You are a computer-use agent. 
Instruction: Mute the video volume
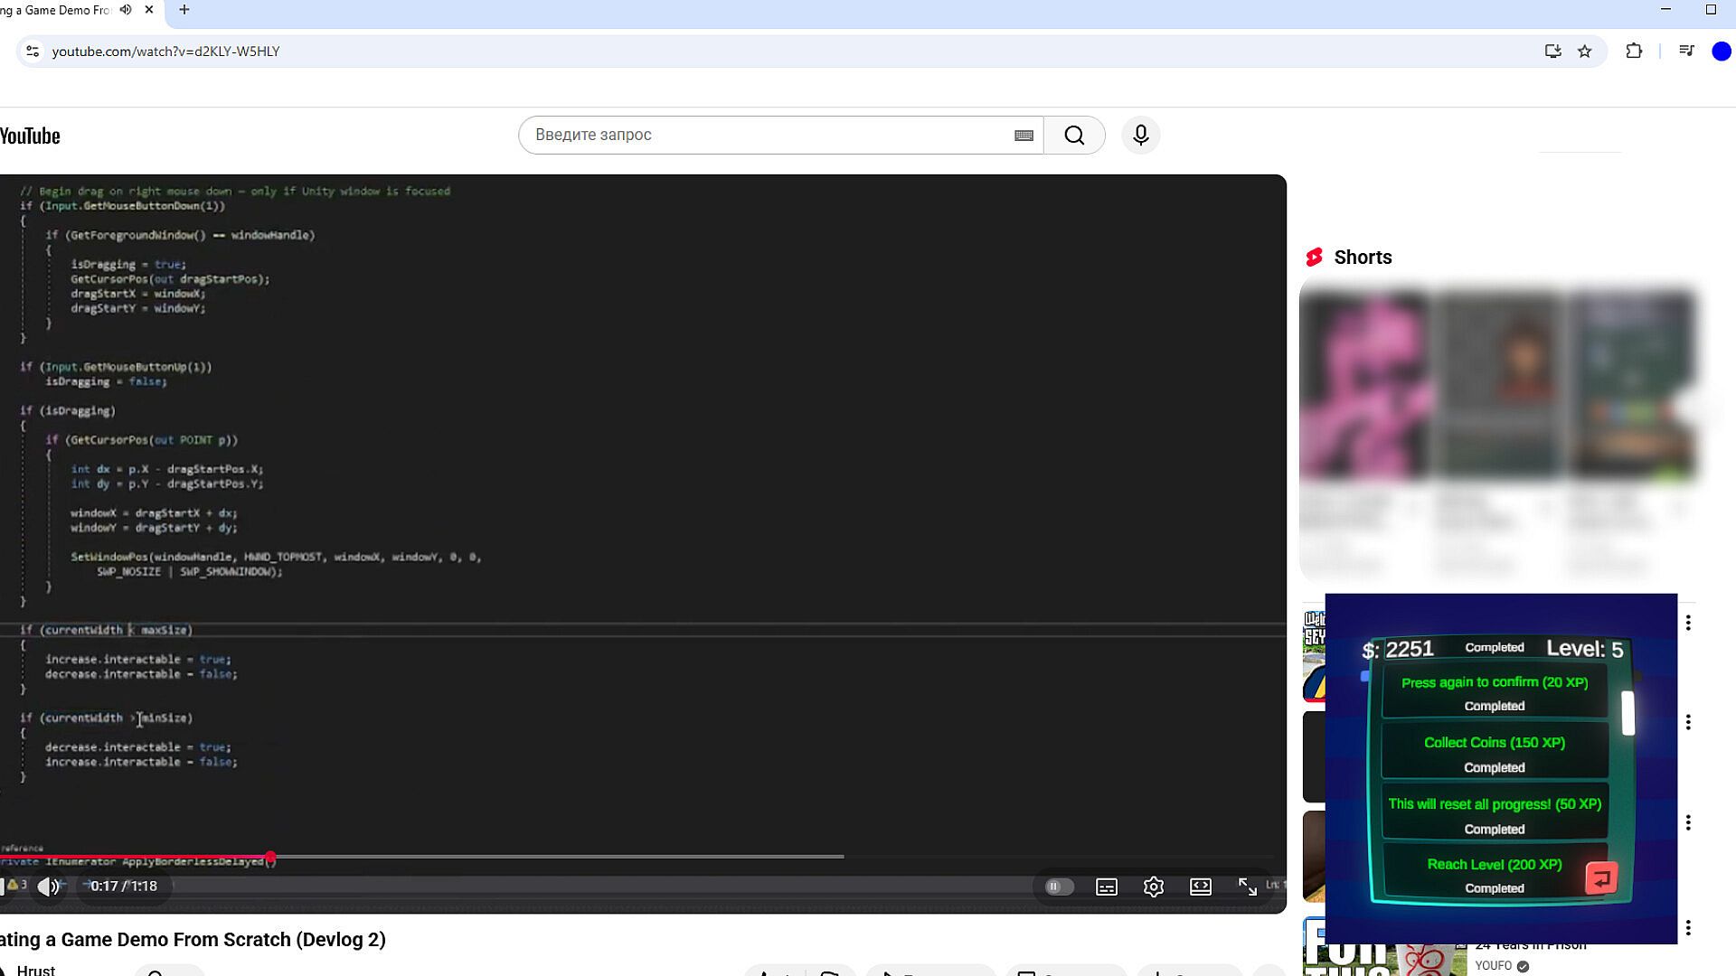coord(48,887)
